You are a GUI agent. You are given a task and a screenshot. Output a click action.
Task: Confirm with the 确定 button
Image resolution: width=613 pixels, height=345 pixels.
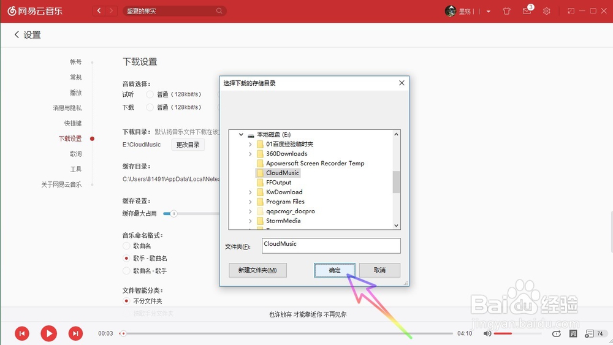coord(335,270)
